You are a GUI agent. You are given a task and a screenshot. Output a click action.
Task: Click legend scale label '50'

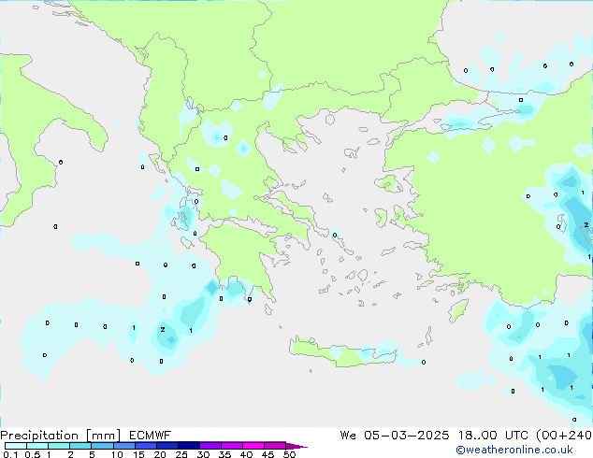[x=289, y=454]
